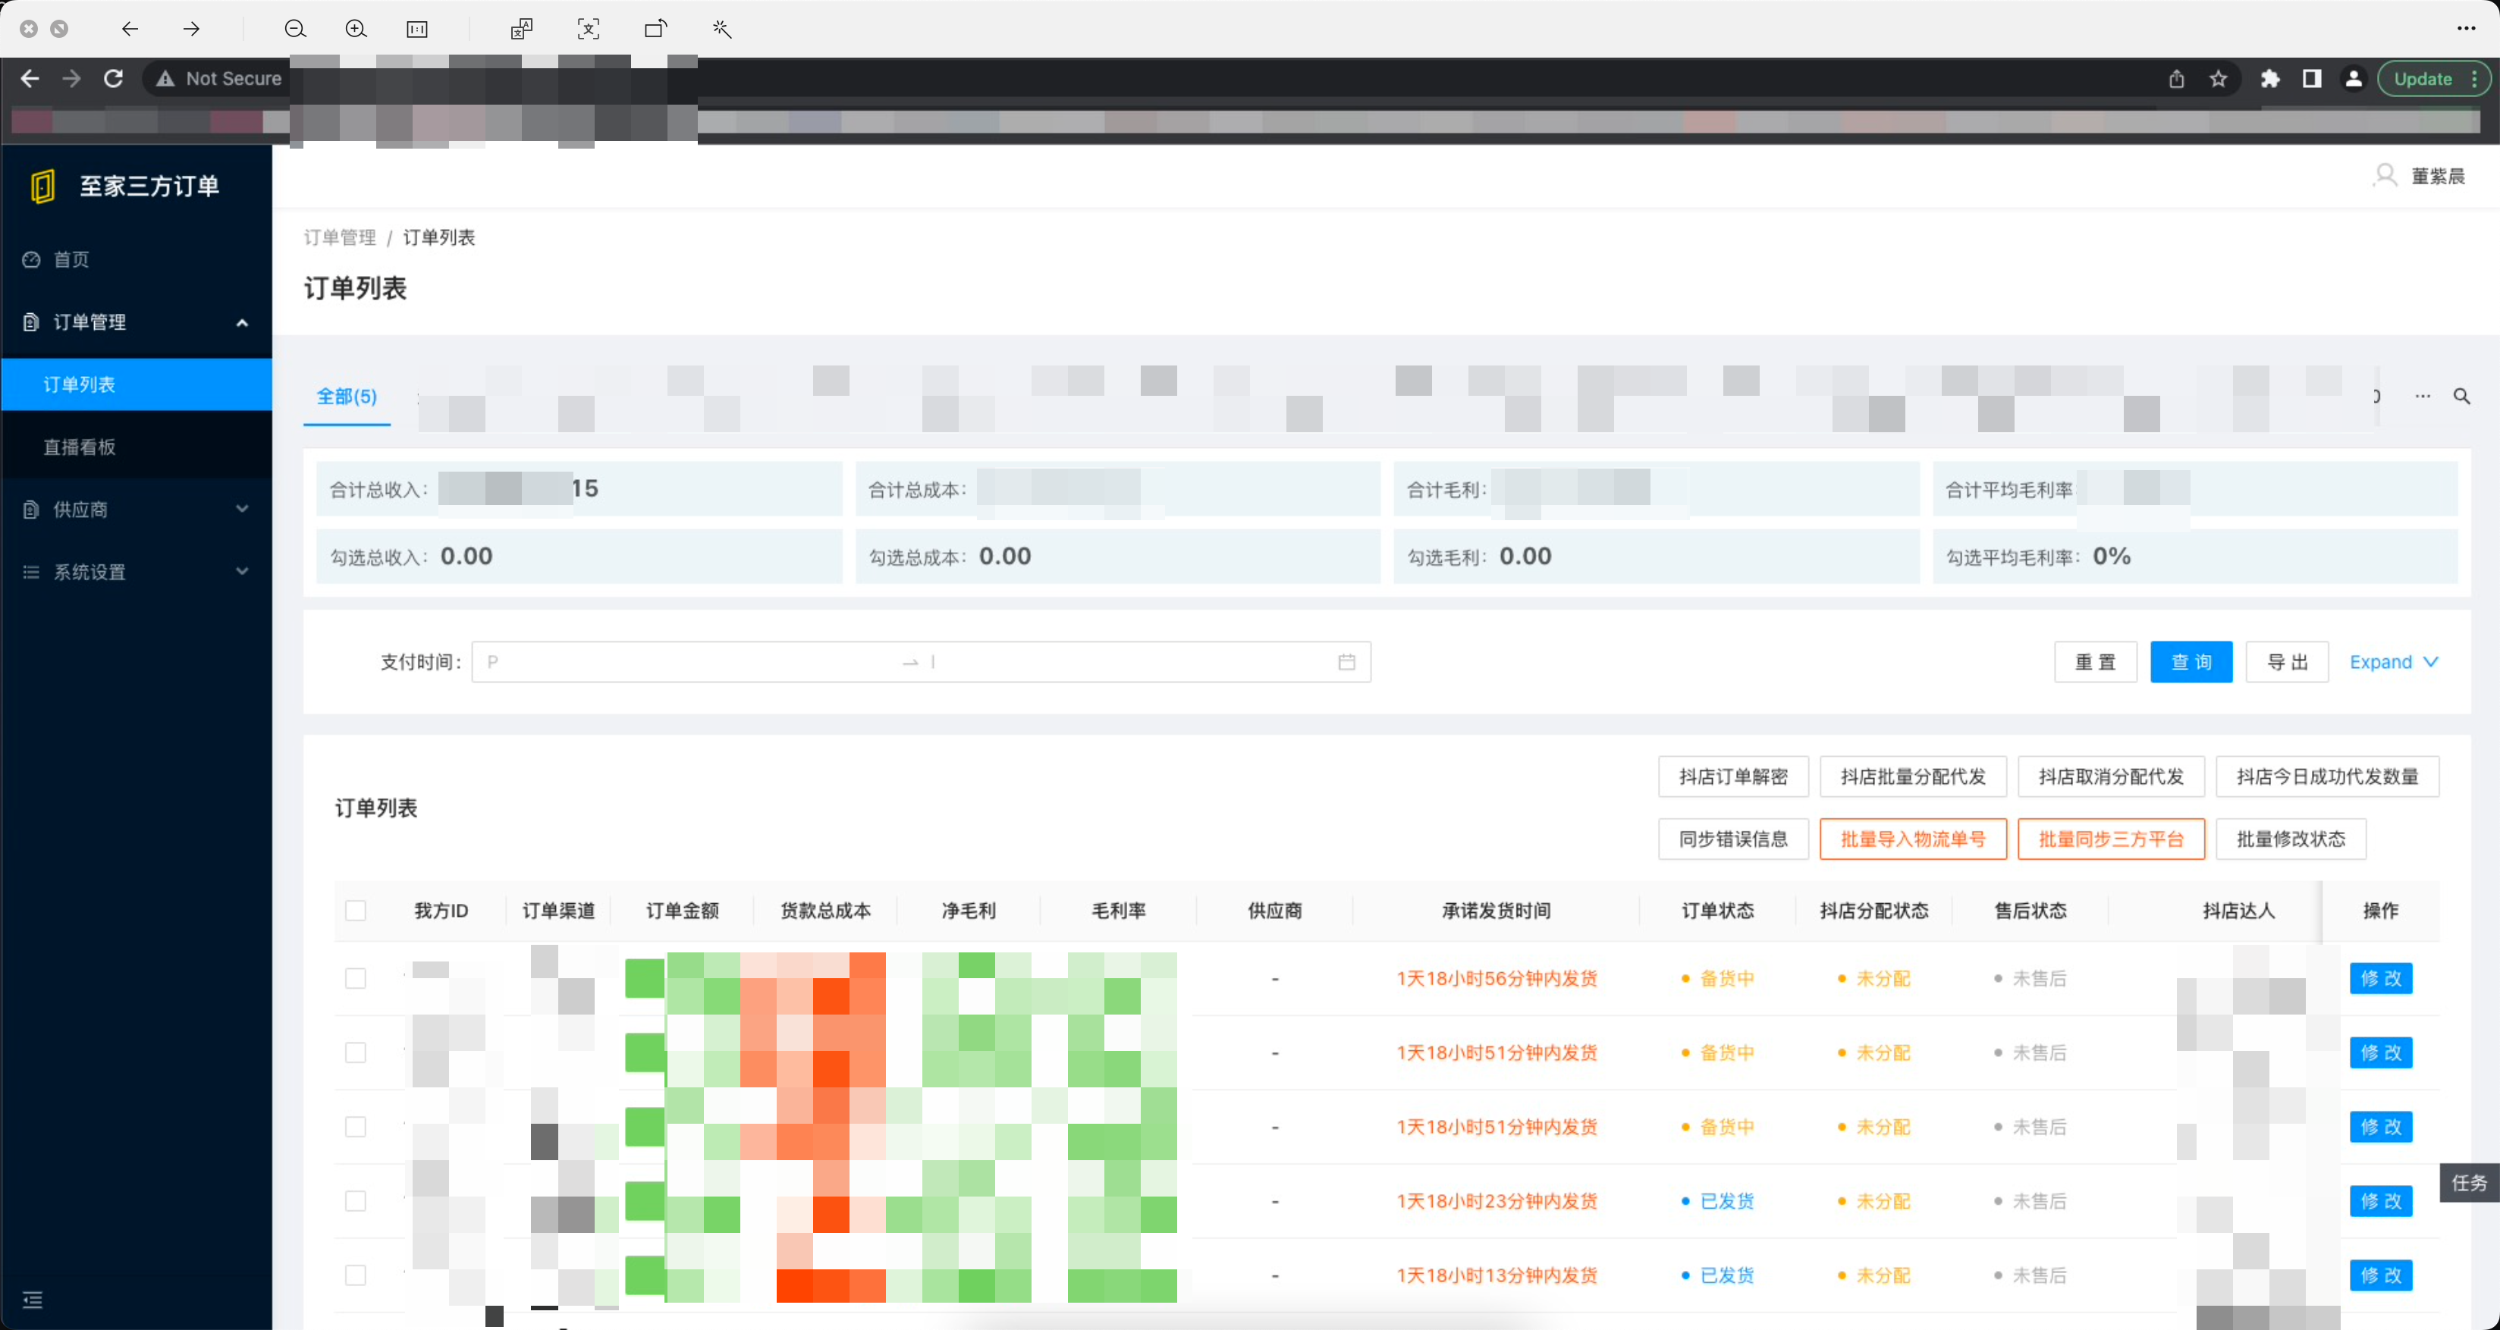
Task: Select all orders with header checkbox
Action: point(356,911)
